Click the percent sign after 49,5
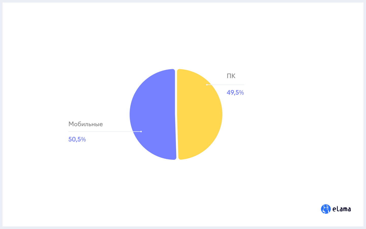 pyautogui.click(x=241, y=93)
